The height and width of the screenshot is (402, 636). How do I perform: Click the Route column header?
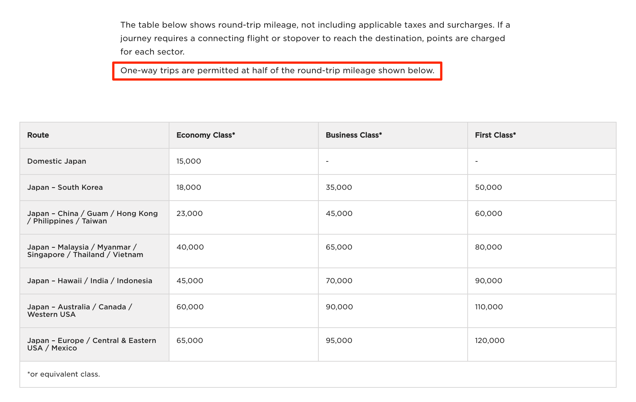click(x=38, y=135)
